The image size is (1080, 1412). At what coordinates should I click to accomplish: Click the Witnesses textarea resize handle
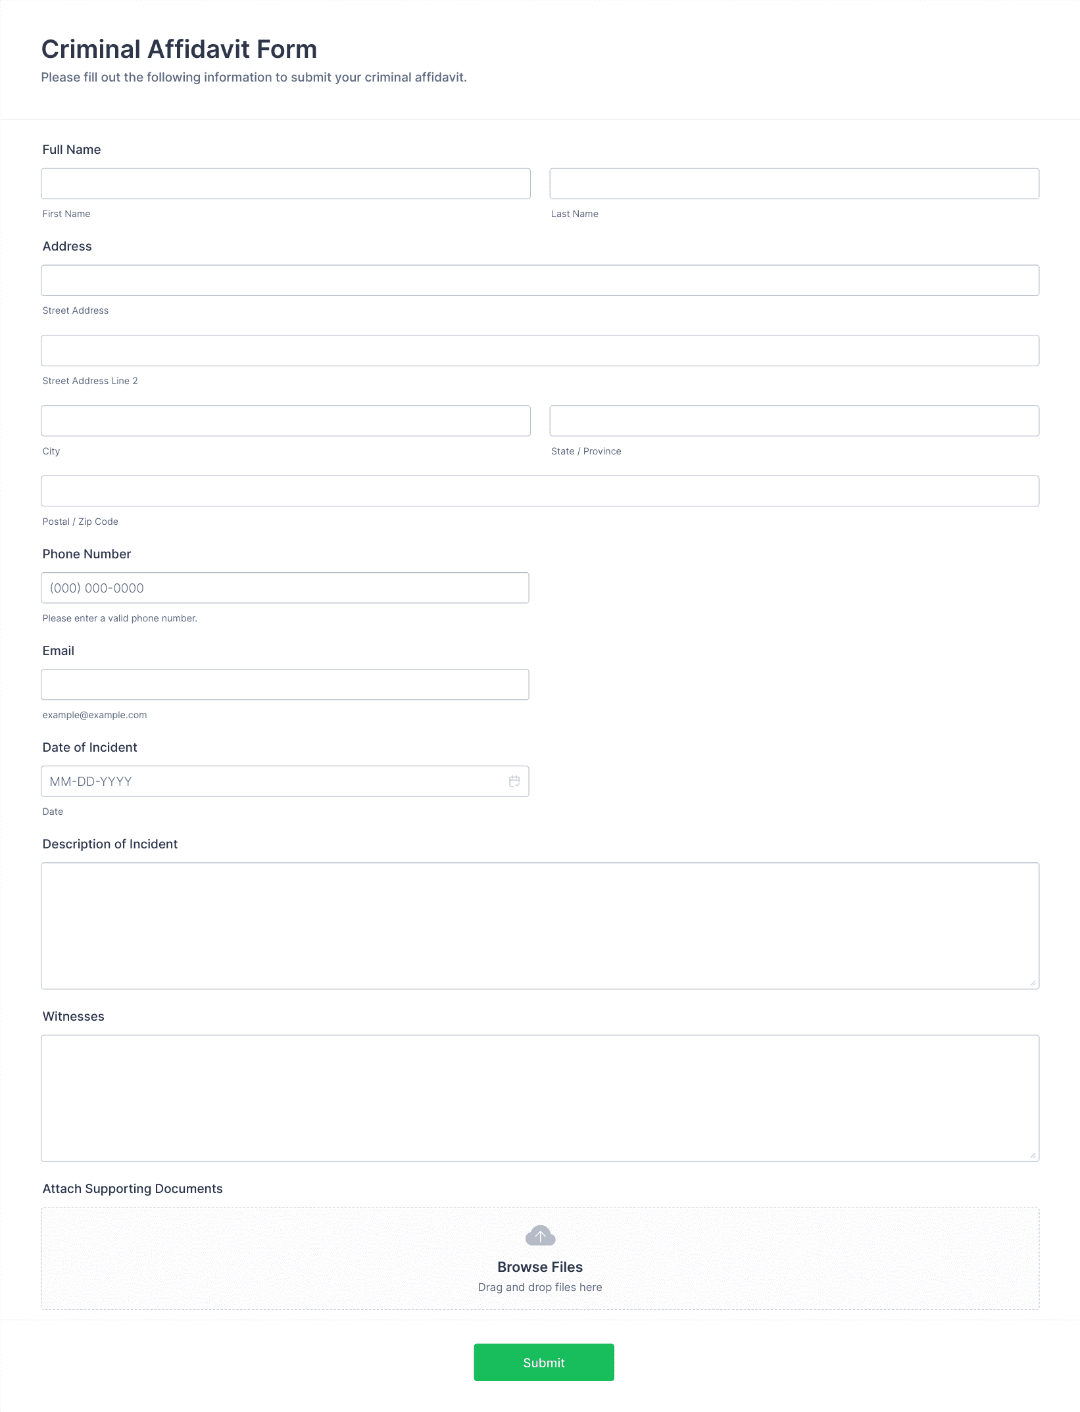[x=1033, y=1155]
